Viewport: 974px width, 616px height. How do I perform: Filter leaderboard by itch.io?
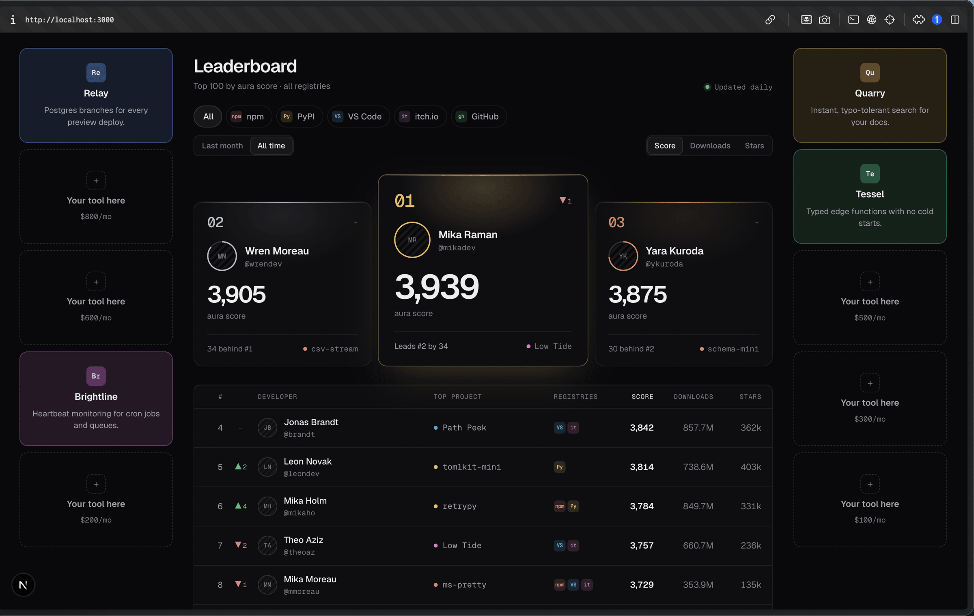coord(420,116)
